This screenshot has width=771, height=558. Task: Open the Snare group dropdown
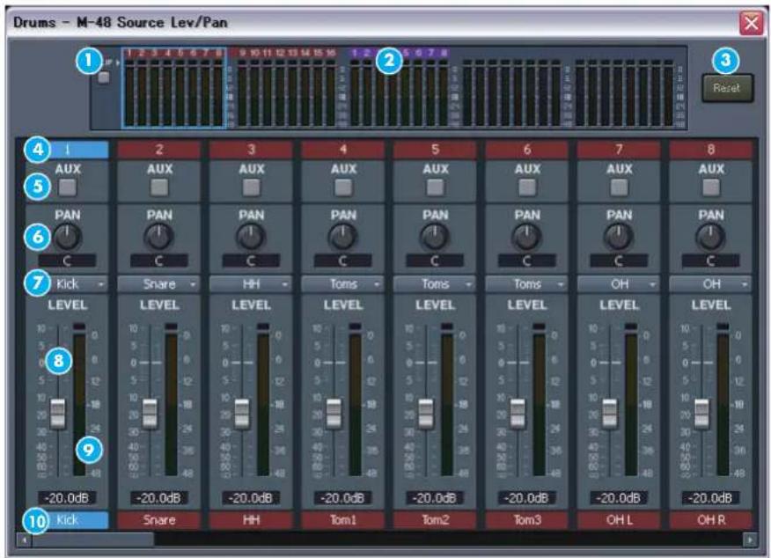pos(159,283)
